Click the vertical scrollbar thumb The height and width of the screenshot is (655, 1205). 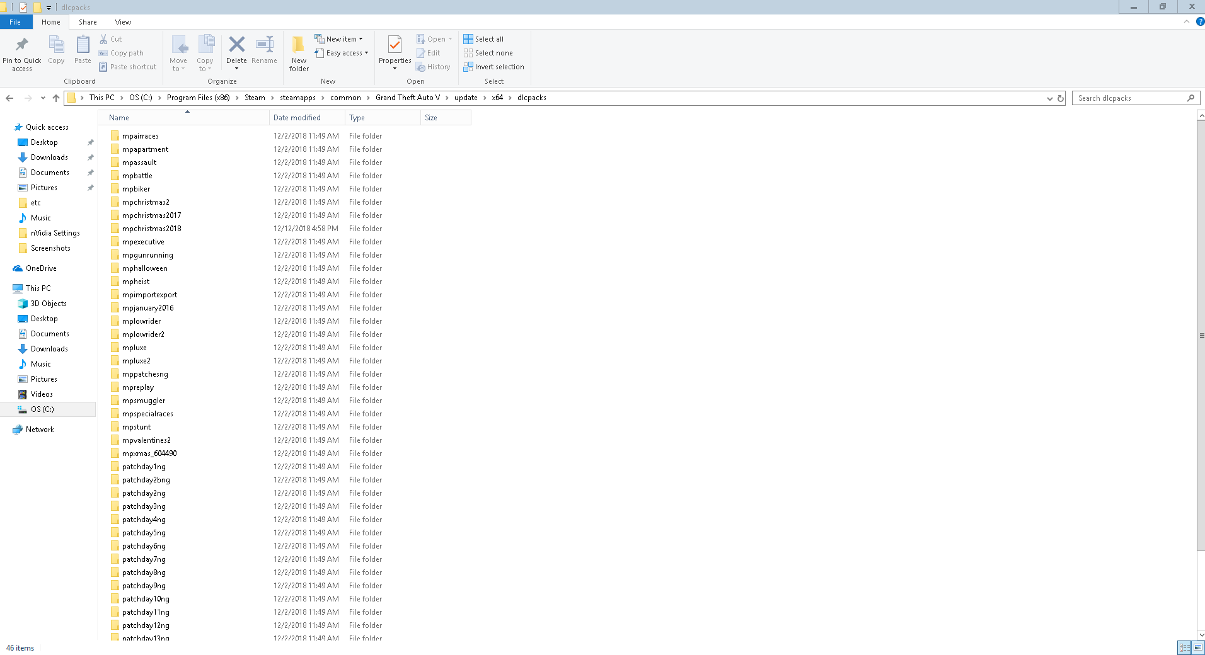click(x=1201, y=336)
